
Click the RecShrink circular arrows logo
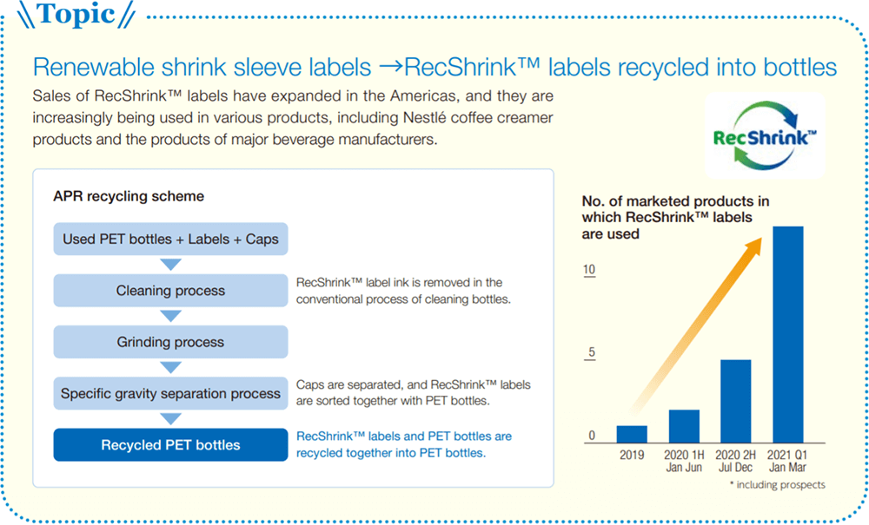(765, 135)
